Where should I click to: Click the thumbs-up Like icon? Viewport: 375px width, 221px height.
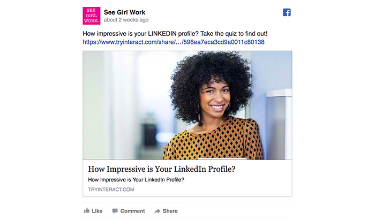87,210
